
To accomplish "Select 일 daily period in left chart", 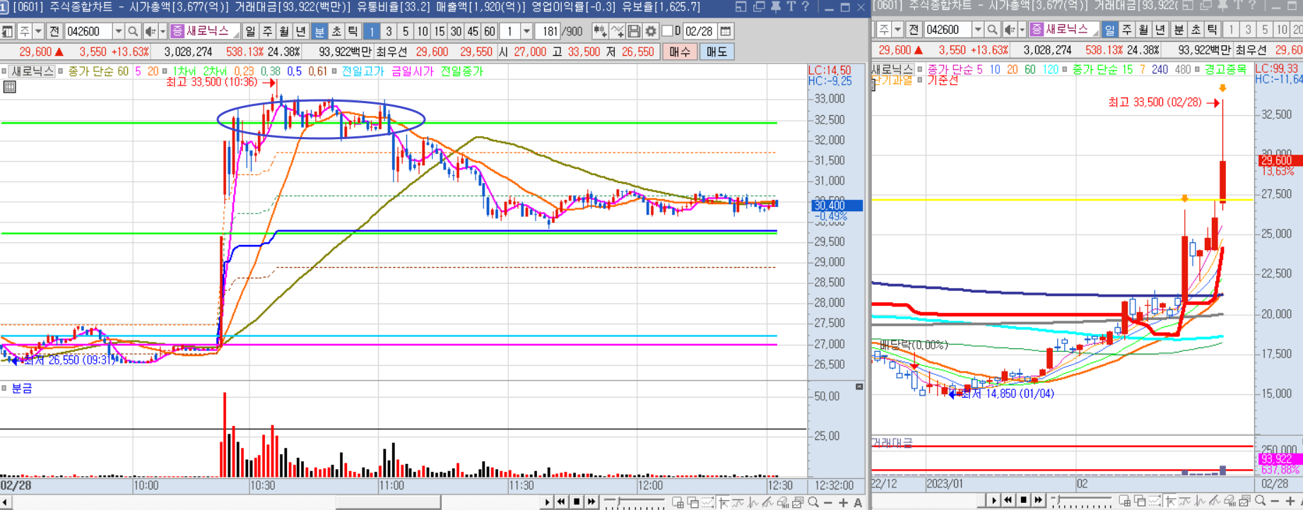I will click(x=250, y=32).
